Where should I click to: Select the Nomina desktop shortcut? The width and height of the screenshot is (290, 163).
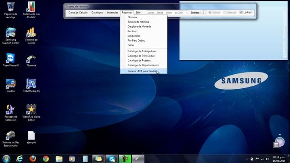[x=31, y=60]
